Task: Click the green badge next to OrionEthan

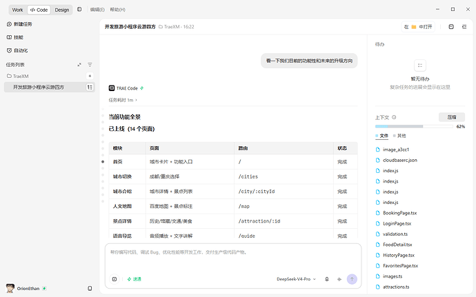Action: pos(44,288)
